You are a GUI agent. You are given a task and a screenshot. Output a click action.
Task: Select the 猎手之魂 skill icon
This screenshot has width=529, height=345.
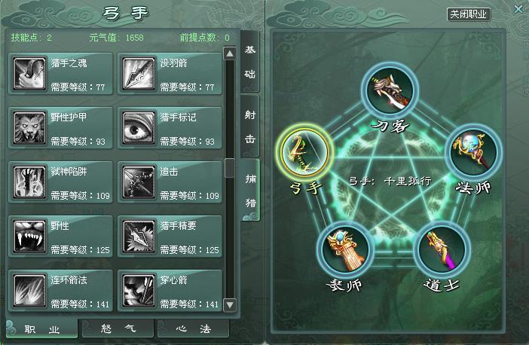[29, 74]
